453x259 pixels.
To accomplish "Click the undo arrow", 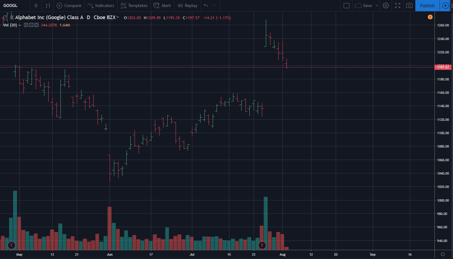I will tap(206, 5).
